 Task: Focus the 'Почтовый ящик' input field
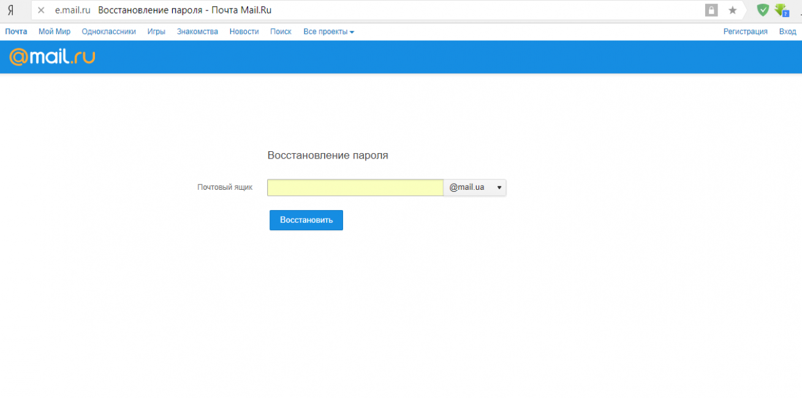tap(355, 187)
